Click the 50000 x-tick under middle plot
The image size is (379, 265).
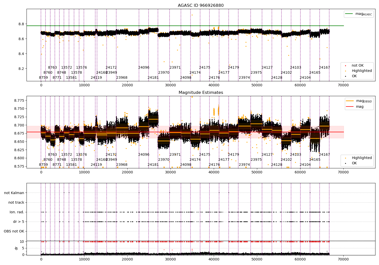[257, 172]
